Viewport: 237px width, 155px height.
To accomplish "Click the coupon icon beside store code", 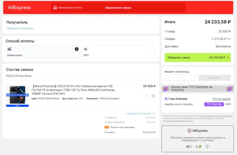I will tap(107, 127).
